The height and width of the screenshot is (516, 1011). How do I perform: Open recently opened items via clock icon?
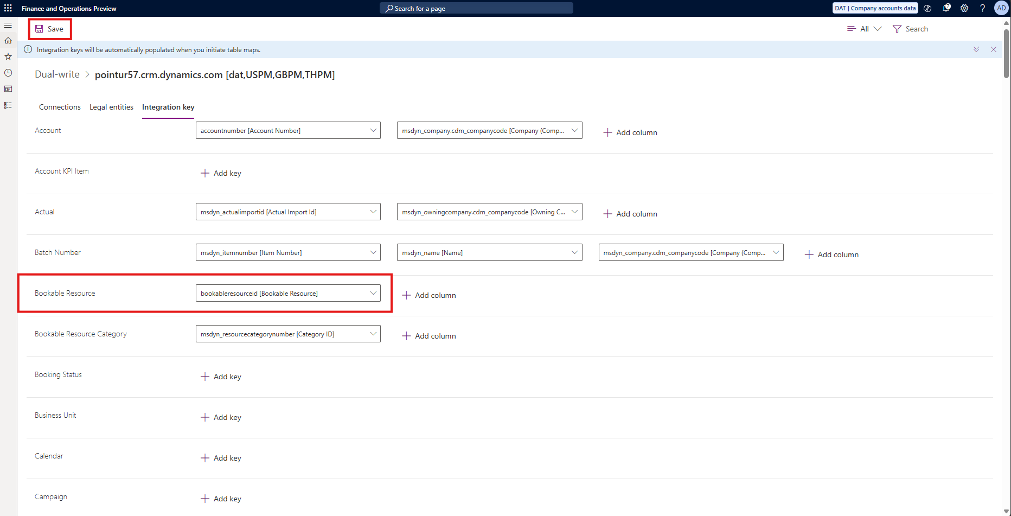(8, 73)
